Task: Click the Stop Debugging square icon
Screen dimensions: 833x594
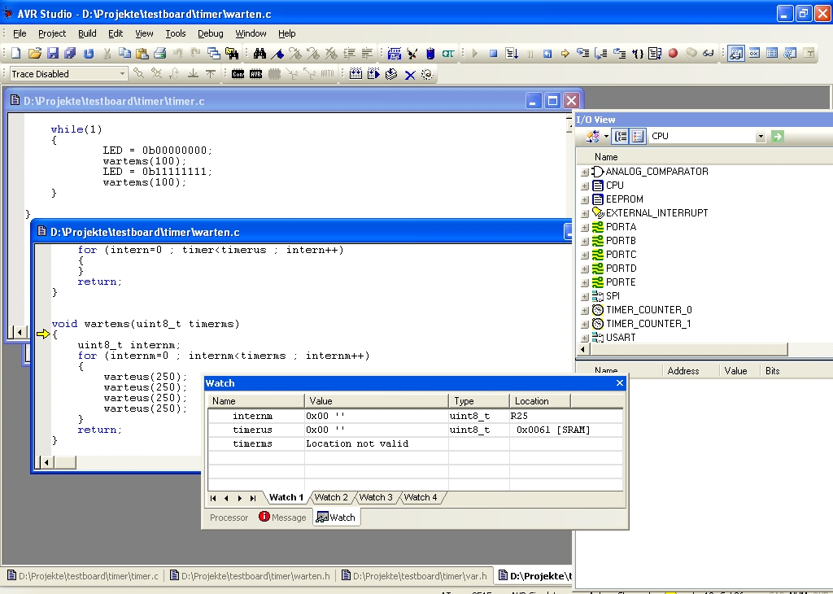Action: click(493, 53)
